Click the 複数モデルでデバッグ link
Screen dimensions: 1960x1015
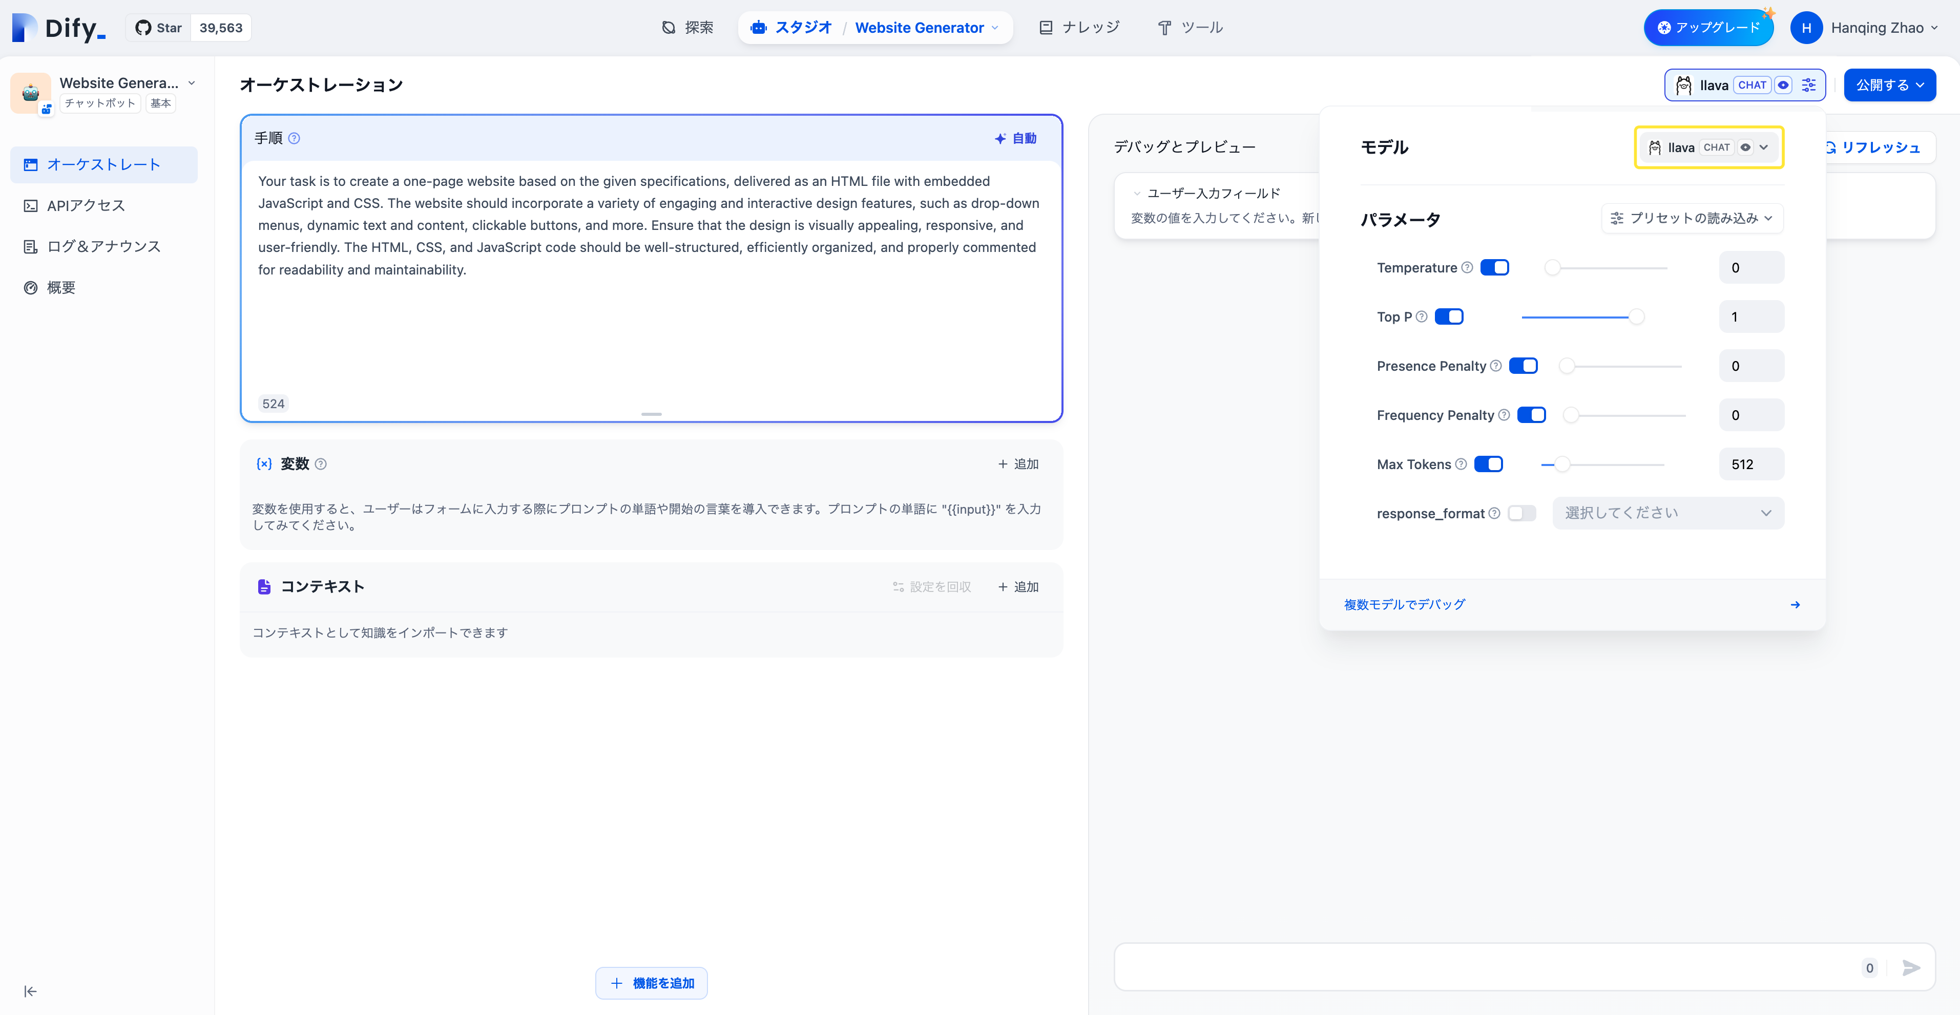coord(1404,605)
